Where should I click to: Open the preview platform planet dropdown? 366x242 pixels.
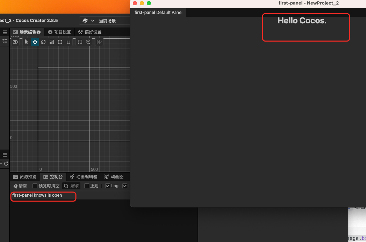[88, 21]
